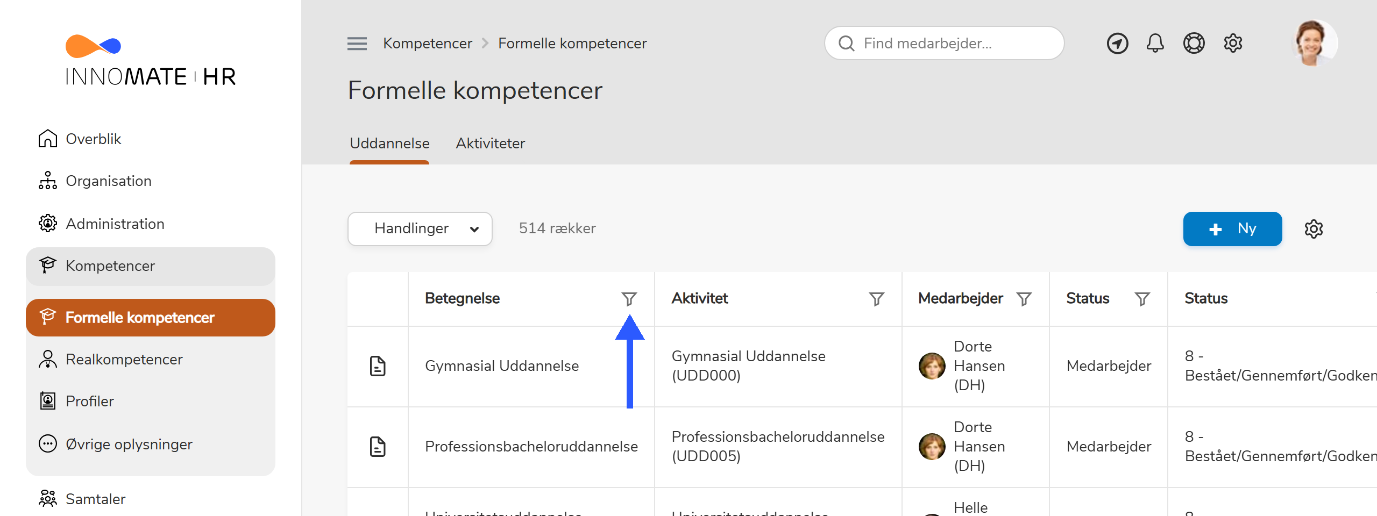Click the Realkompetencer person icon
The height and width of the screenshot is (516, 1377).
(48, 359)
